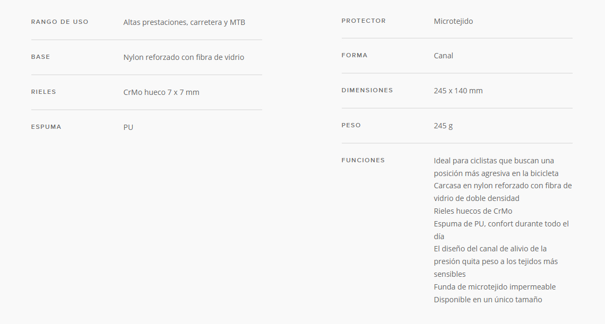Click the PU foam value

(128, 127)
